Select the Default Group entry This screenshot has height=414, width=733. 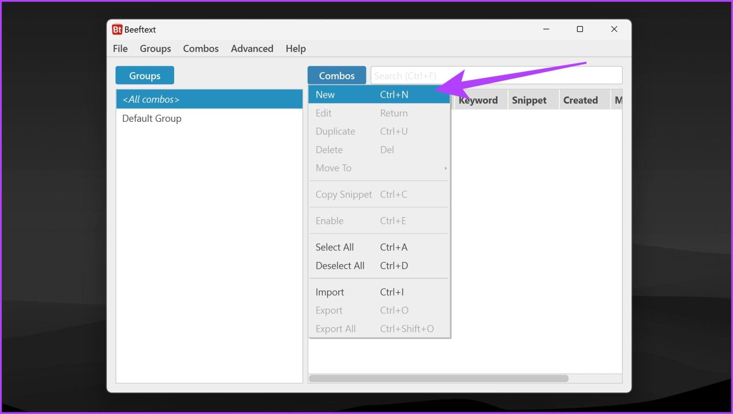click(x=152, y=118)
